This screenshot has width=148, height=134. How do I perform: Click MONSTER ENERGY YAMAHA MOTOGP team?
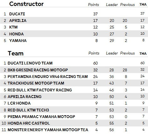click(48, 130)
